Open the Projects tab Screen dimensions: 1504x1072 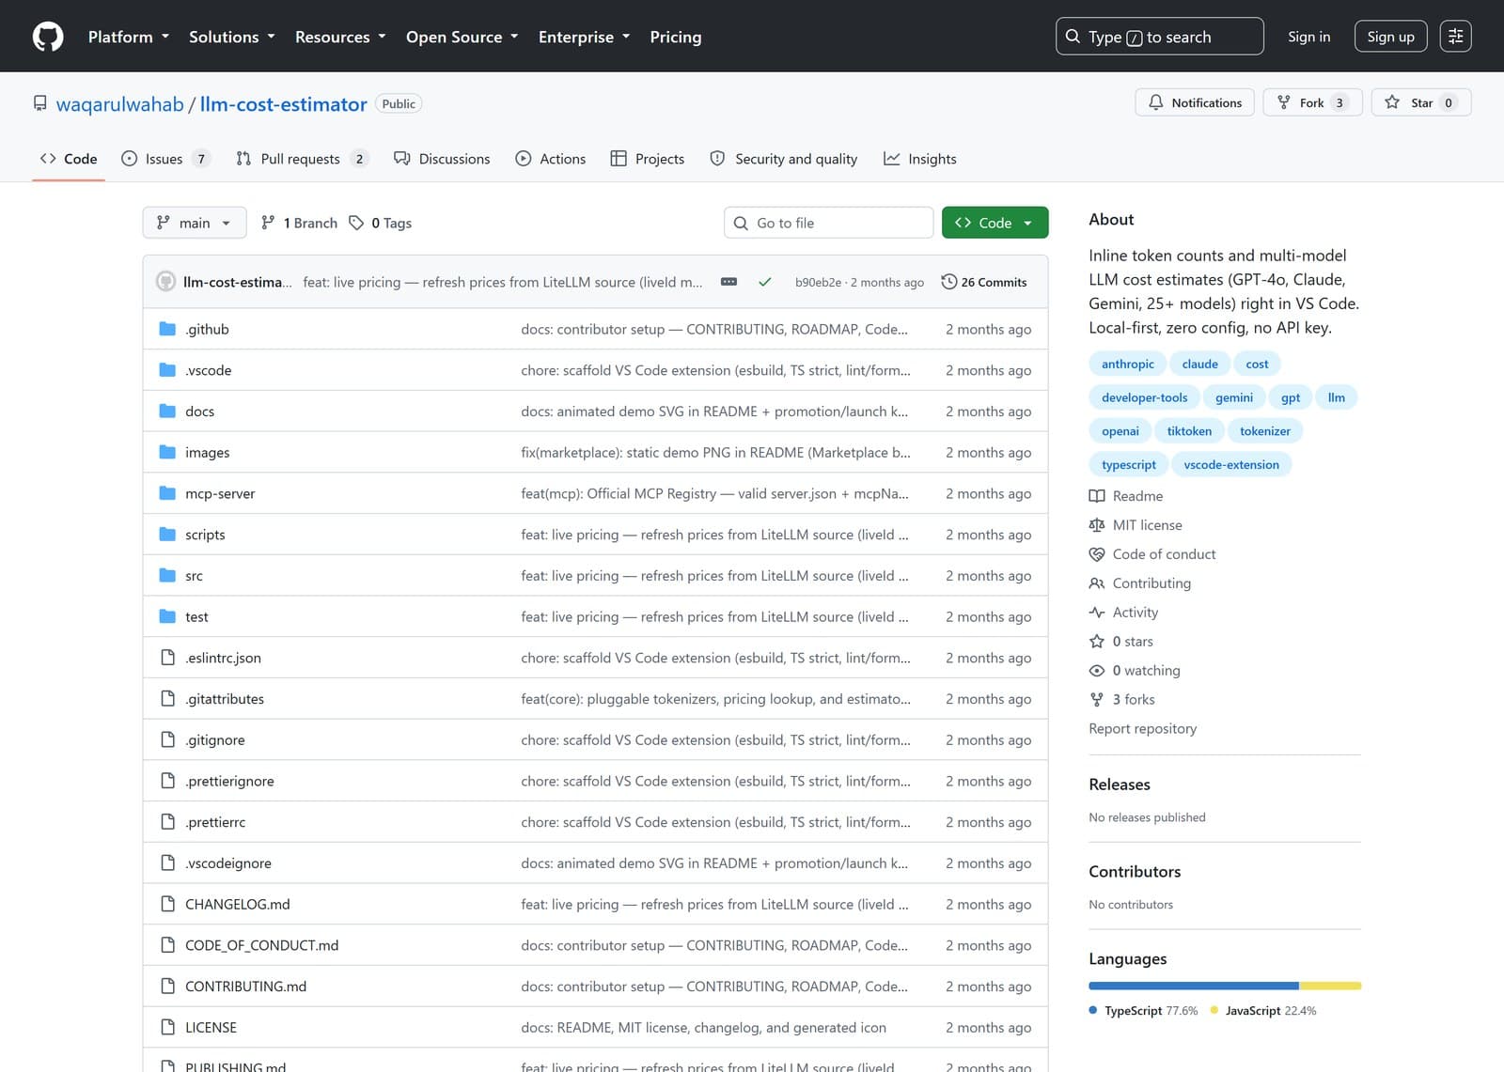(x=648, y=159)
